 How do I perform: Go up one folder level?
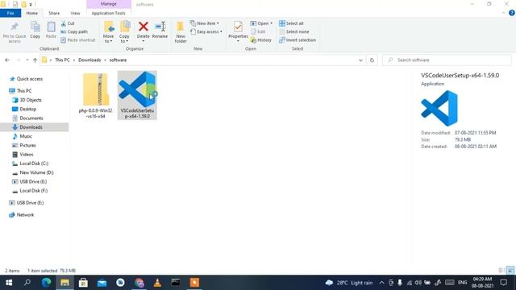[35, 60]
